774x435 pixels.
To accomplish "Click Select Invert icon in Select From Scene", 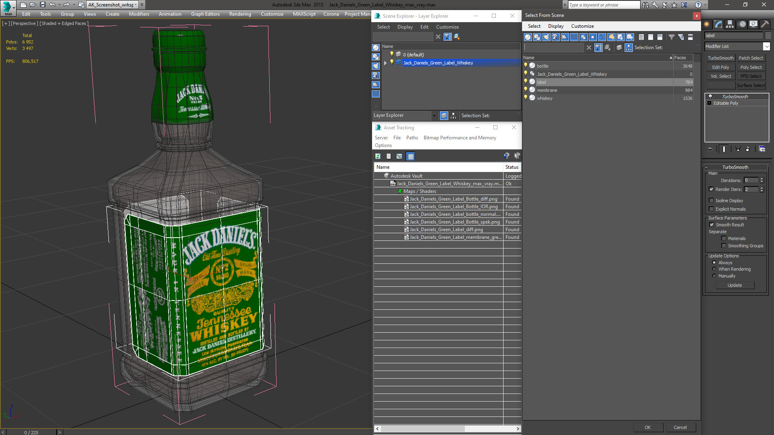I will (660, 37).
